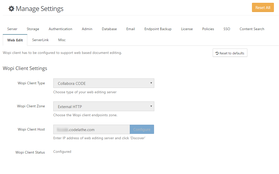The width and height of the screenshot is (279, 174).
Task: Open the Storage tab
Action: (x=33, y=29)
